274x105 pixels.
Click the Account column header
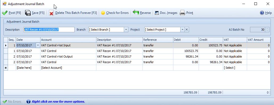68,40
